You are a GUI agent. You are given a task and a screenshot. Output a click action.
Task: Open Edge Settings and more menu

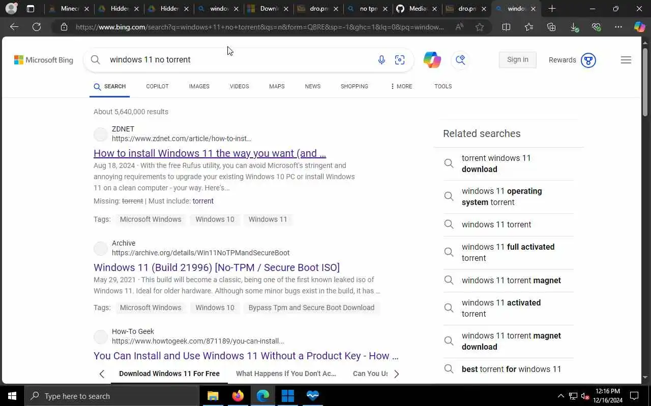coord(618,27)
